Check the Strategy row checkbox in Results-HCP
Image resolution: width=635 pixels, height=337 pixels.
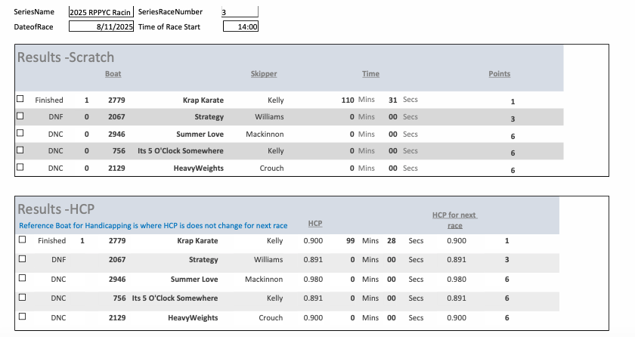click(22, 259)
